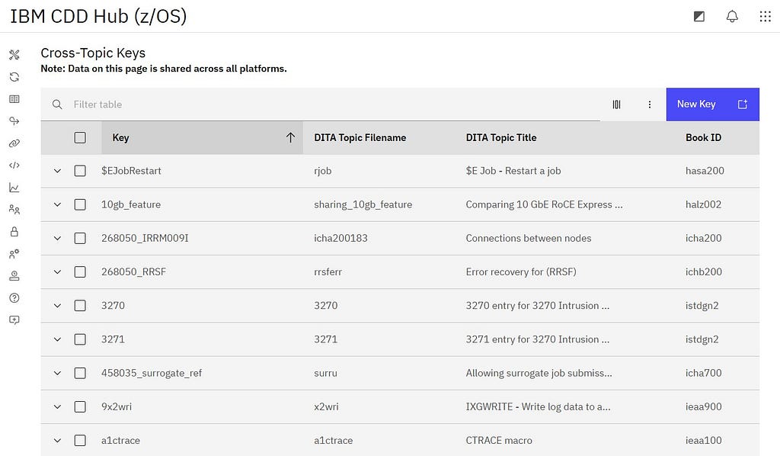
Task: Tick the select-all header checkbox
Action: pyautogui.click(x=80, y=138)
